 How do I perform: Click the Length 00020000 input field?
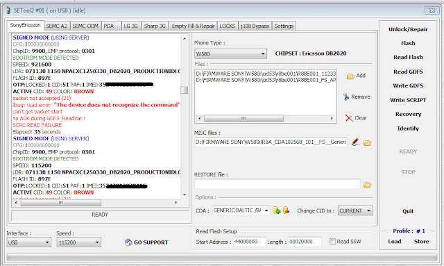click(305, 242)
